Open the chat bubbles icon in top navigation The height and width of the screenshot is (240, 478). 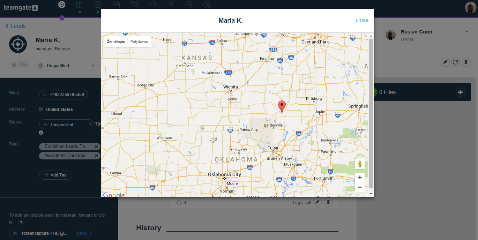(152, 5)
